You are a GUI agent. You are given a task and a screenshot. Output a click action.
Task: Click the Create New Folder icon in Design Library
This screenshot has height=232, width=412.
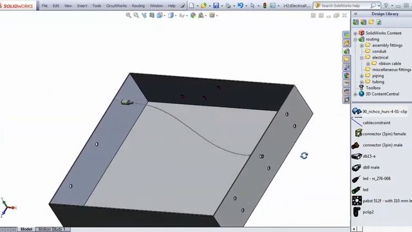point(371,22)
